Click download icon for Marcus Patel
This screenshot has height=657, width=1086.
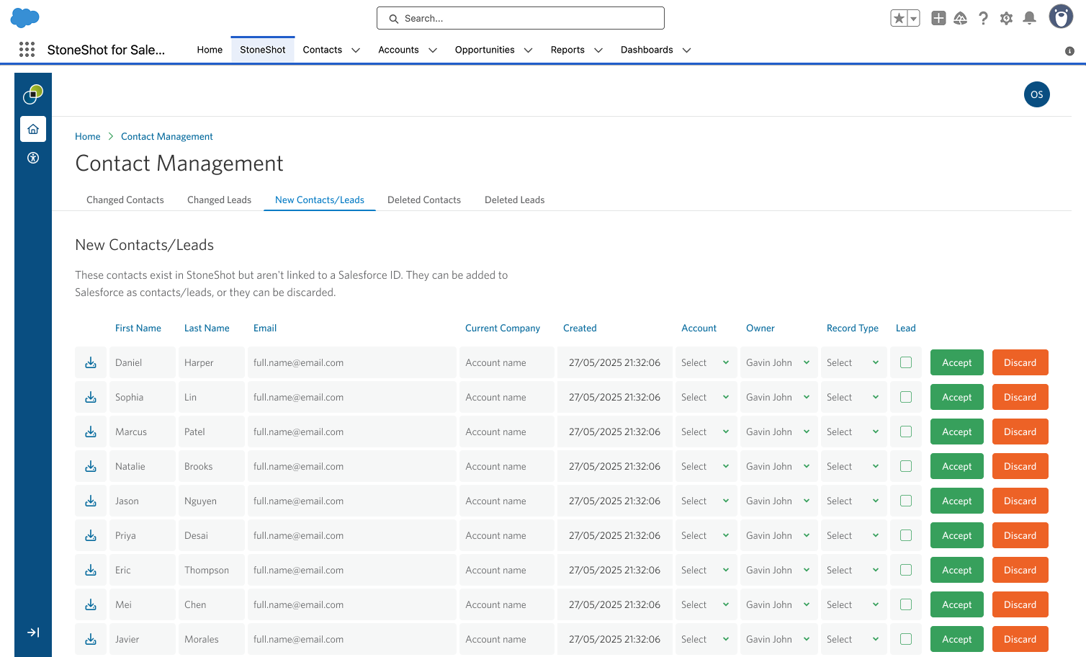tap(91, 432)
